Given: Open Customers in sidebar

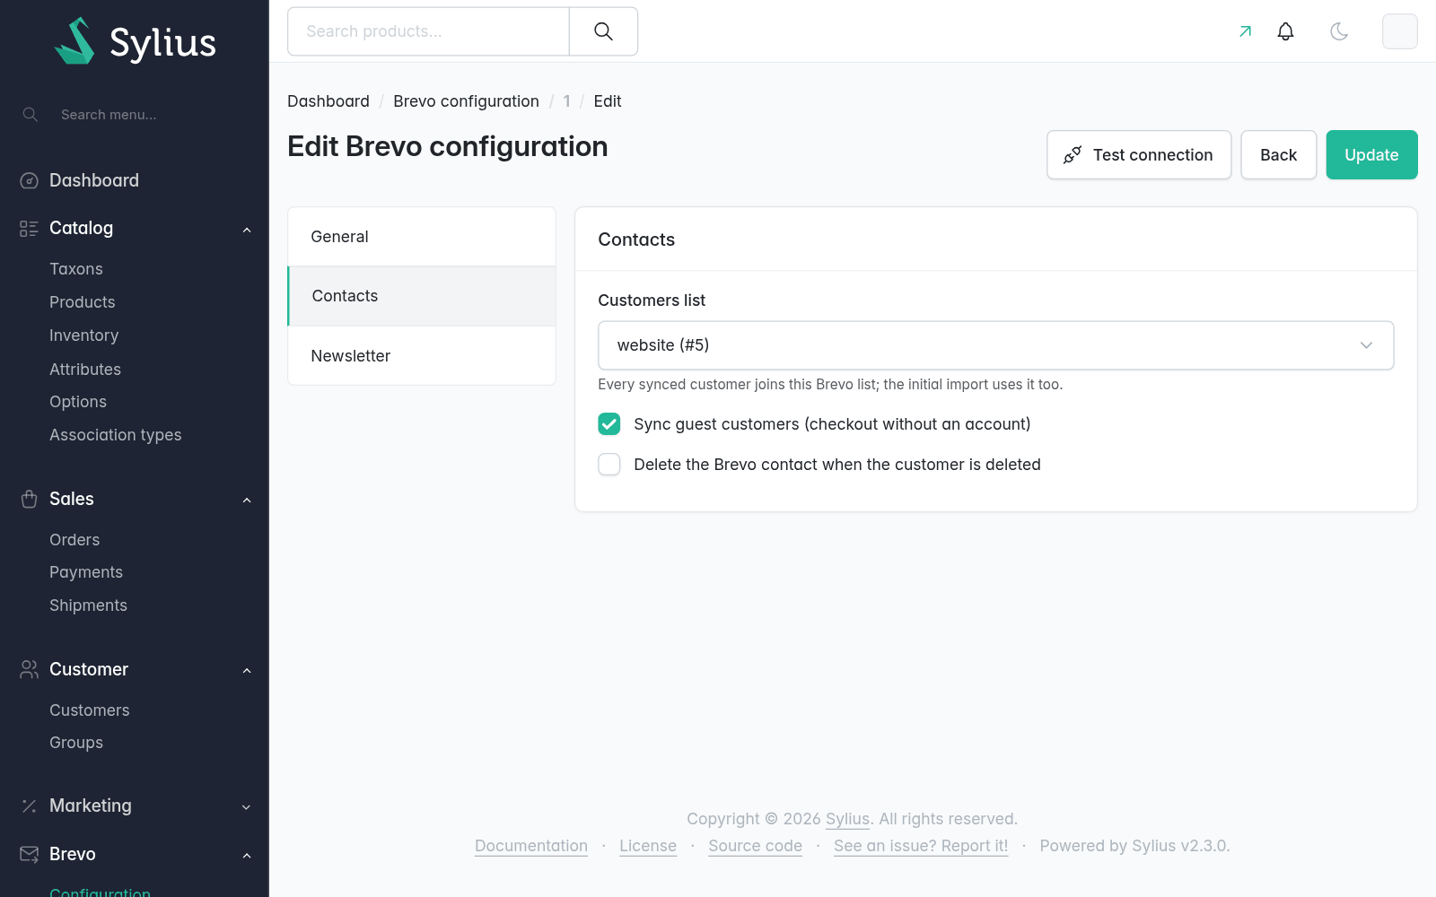Looking at the screenshot, I should pos(90,710).
